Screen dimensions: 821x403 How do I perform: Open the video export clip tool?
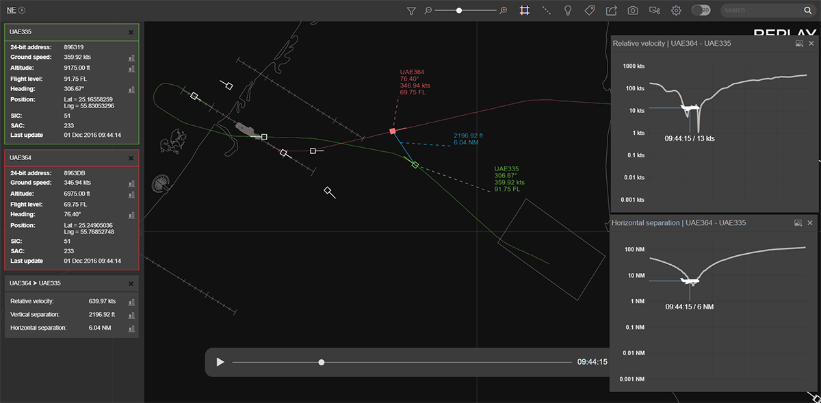point(654,10)
